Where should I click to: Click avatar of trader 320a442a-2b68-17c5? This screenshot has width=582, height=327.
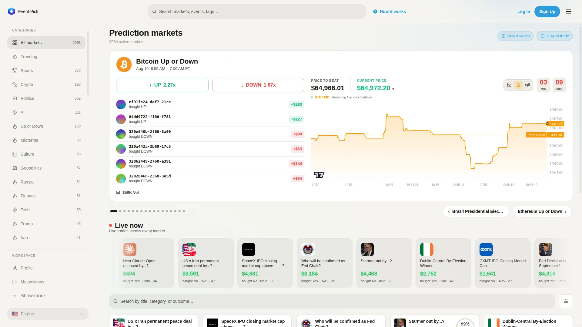click(121, 149)
